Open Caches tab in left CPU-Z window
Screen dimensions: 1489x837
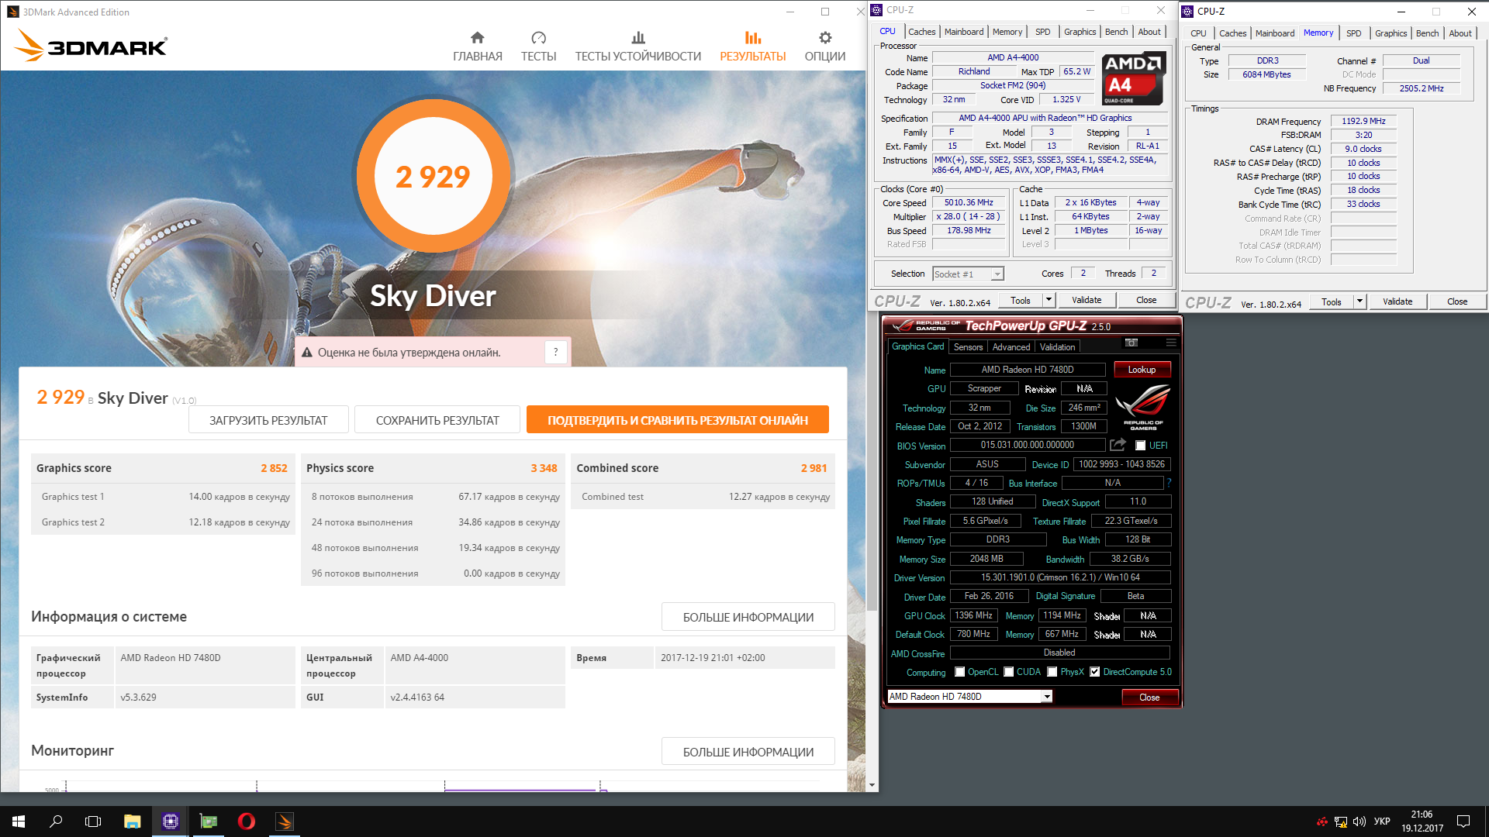pos(921,32)
